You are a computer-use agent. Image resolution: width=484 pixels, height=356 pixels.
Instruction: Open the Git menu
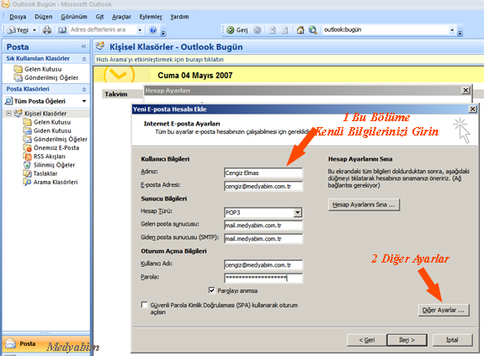point(99,17)
